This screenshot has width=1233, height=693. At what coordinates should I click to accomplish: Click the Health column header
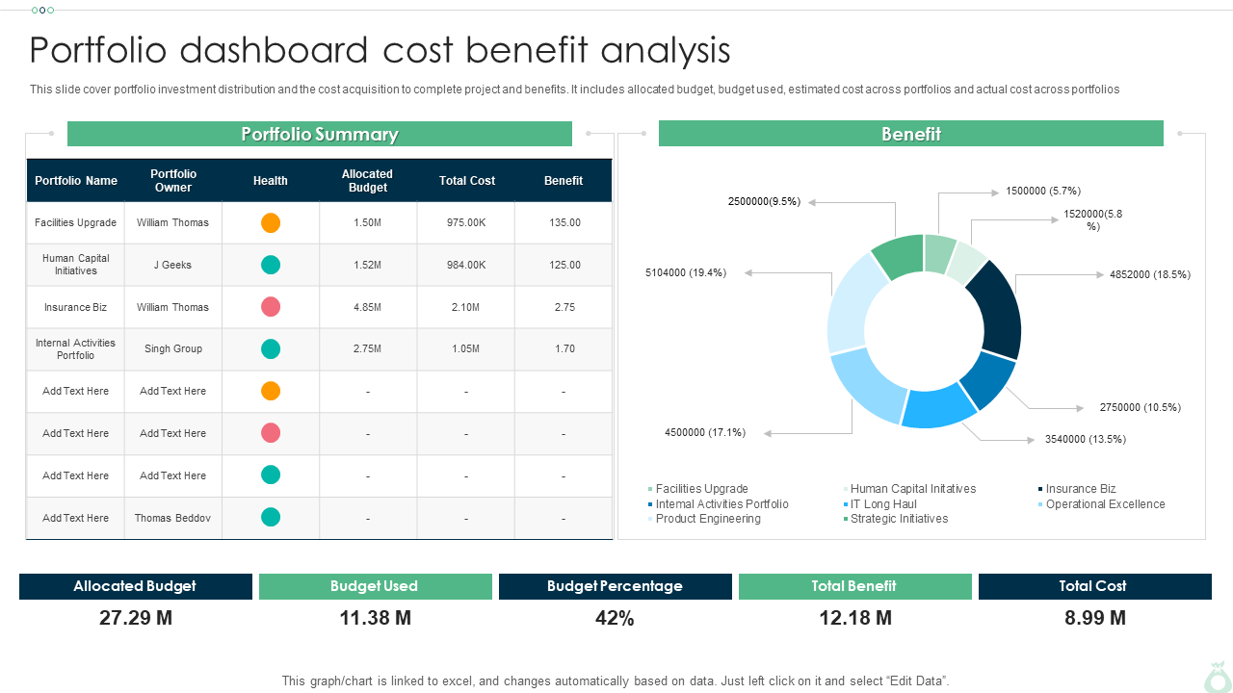tap(271, 181)
